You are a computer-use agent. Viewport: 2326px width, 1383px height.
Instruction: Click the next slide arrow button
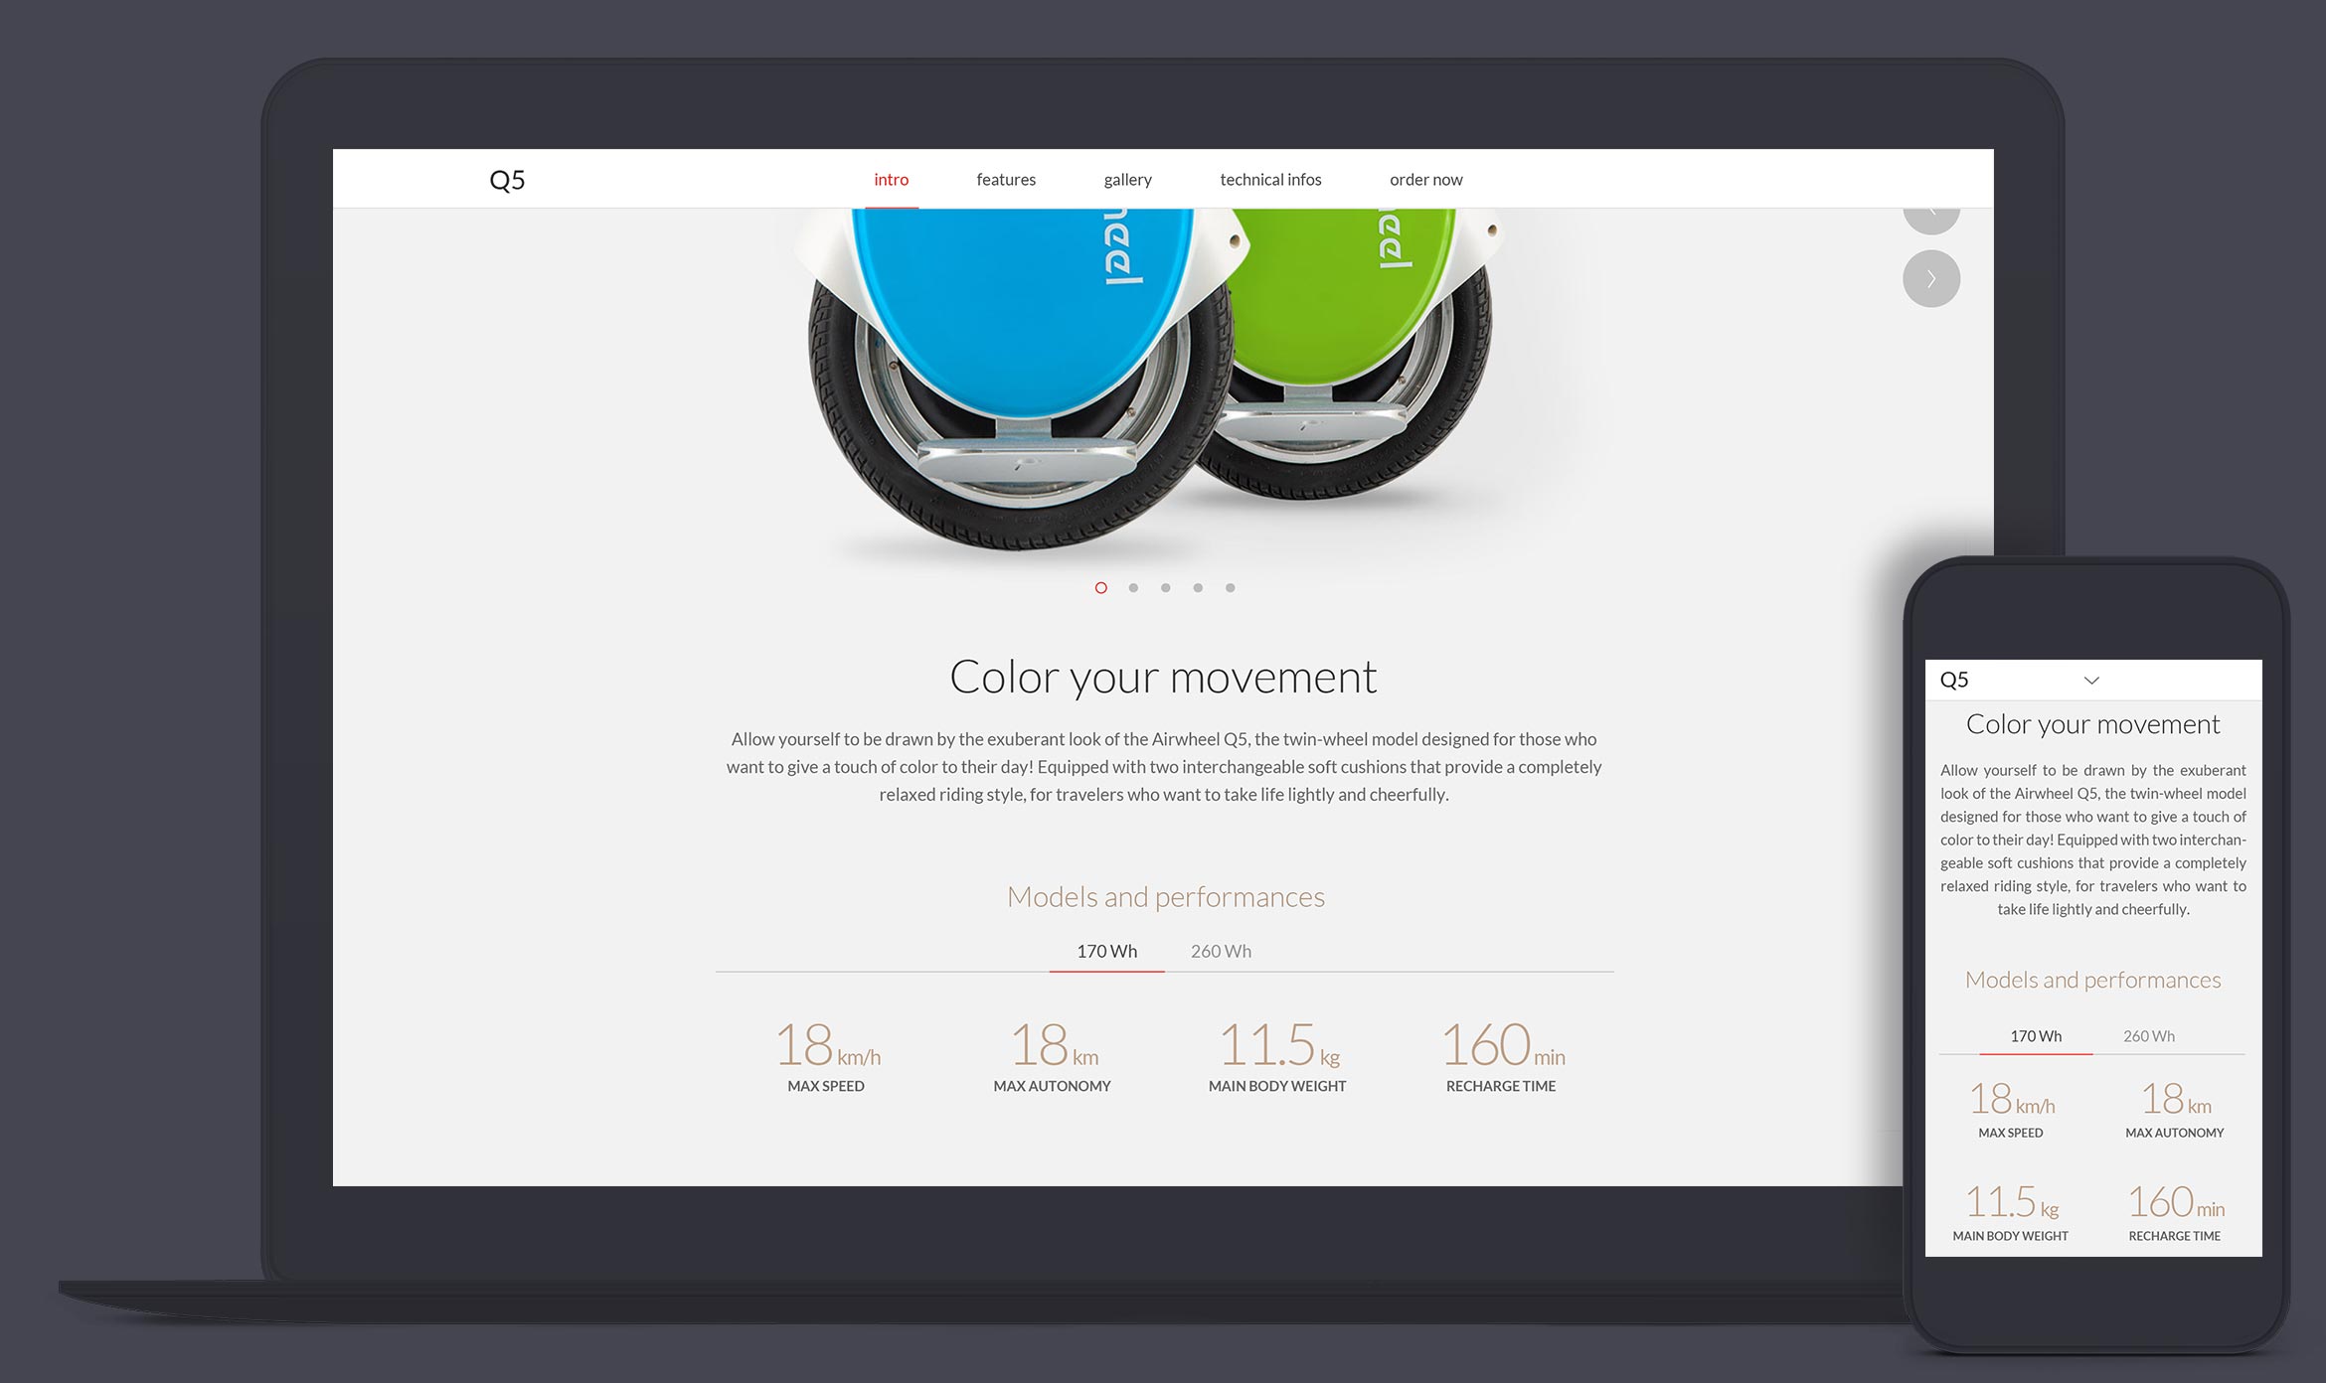1930,278
